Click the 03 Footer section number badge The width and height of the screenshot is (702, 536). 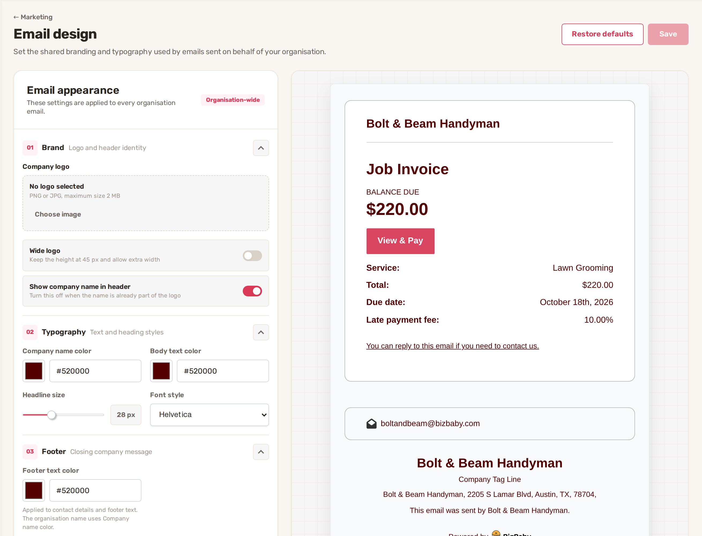tap(30, 452)
